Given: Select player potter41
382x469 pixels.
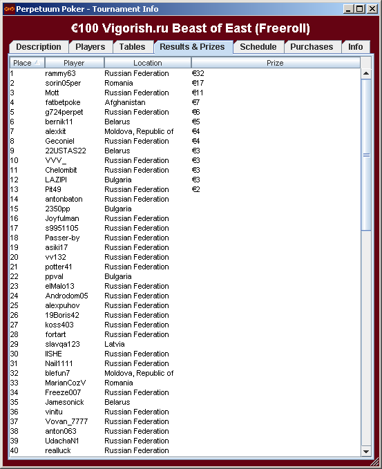Looking at the screenshot, I should [x=58, y=267].
